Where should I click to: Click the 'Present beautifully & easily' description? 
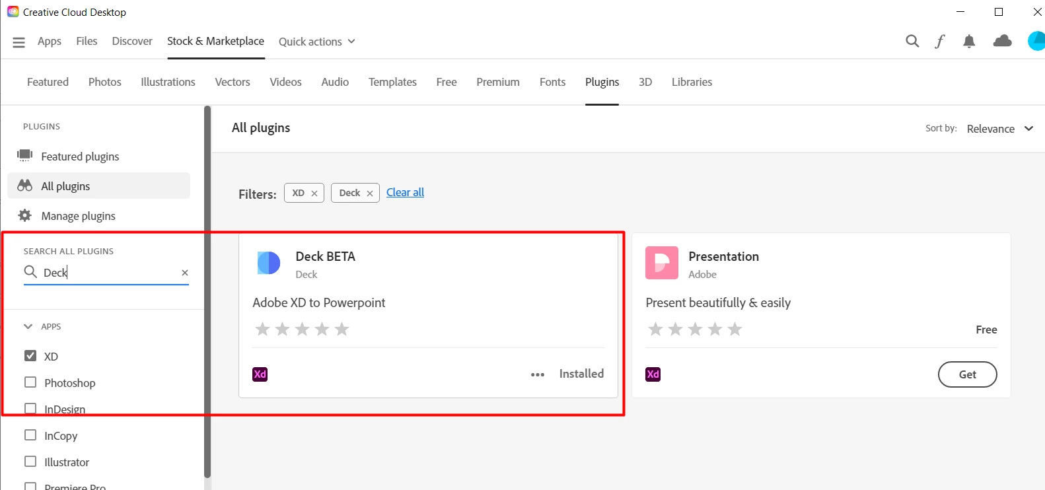(718, 302)
